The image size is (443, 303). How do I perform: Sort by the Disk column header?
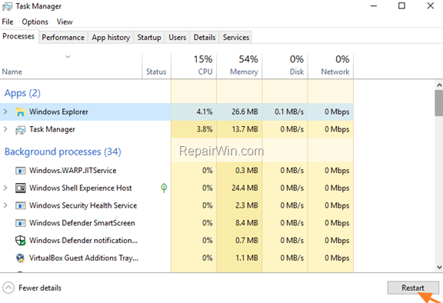[285, 65]
